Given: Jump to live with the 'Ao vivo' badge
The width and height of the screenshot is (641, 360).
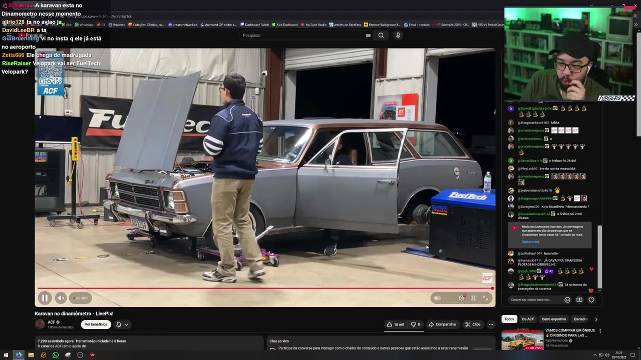Looking at the screenshot, I should [81, 298].
